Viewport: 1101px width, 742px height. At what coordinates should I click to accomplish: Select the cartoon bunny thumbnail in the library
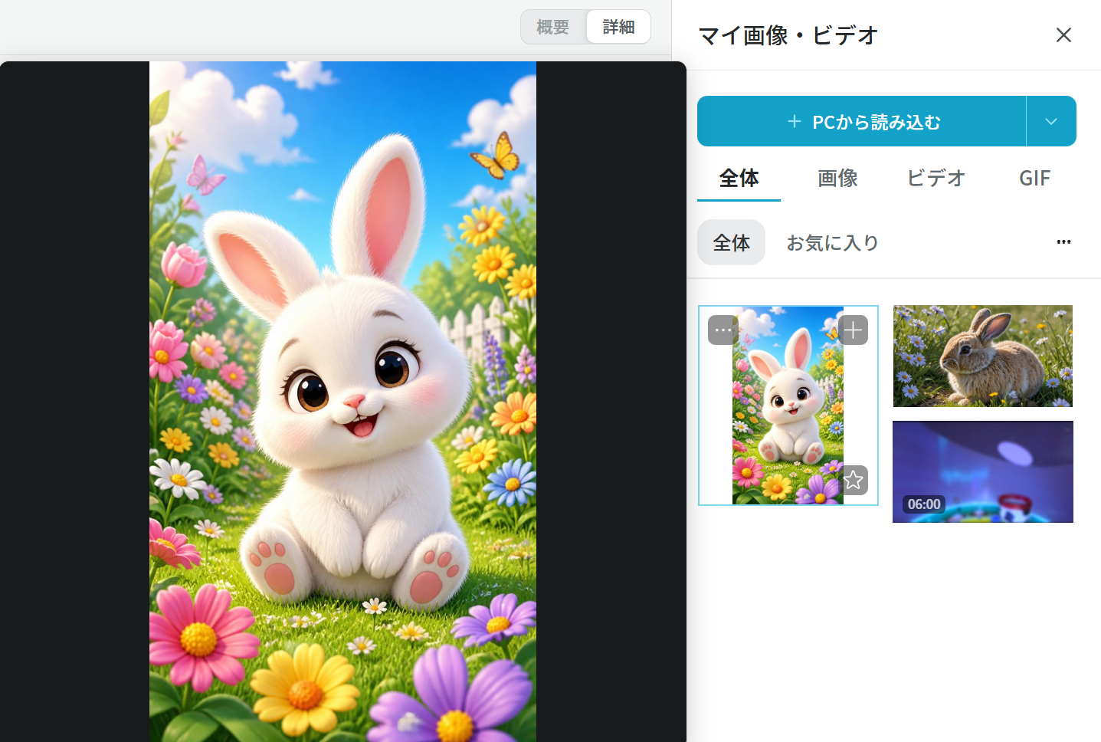tap(788, 405)
